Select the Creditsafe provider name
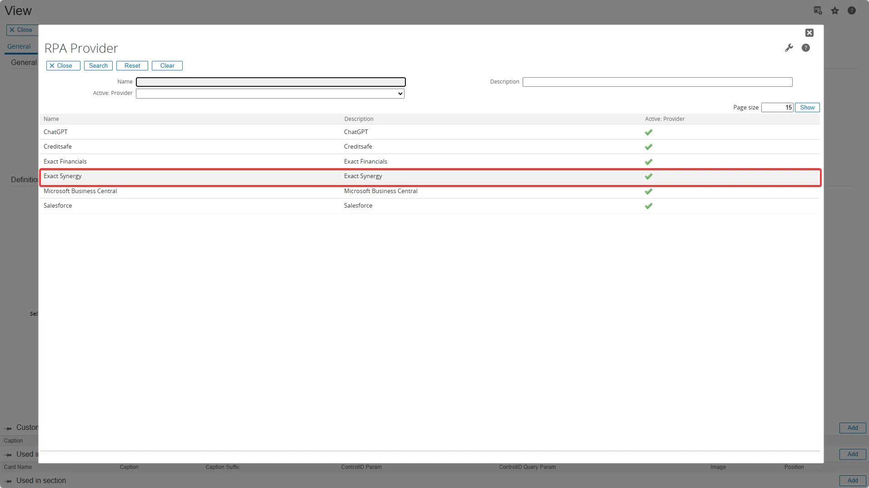This screenshot has height=488, width=869. click(x=58, y=146)
